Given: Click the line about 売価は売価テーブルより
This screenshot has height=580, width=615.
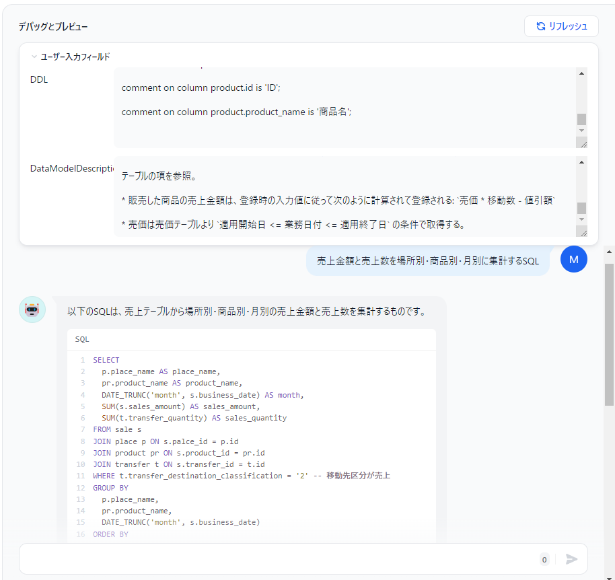Looking at the screenshot, I should [293, 224].
